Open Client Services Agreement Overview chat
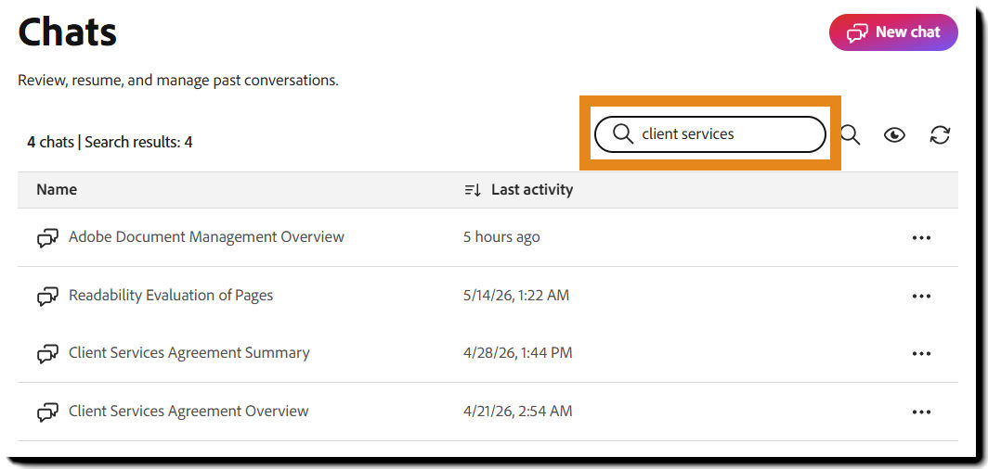The width and height of the screenshot is (988, 469). pyautogui.click(x=188, y=412)
